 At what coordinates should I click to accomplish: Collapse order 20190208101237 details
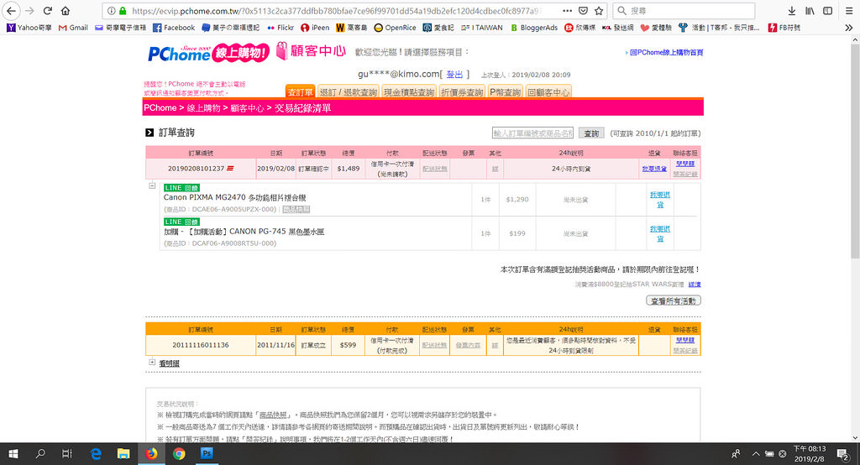pyautogui.click(x=152, y=185)
